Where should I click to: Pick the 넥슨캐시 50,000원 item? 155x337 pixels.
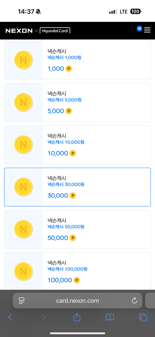77,229
